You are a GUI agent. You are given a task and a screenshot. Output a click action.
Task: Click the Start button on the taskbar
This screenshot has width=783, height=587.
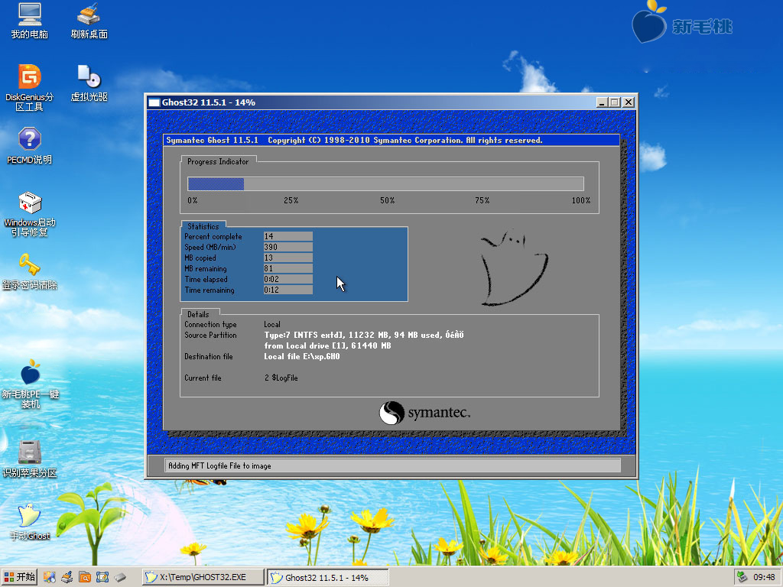(19, 578)
